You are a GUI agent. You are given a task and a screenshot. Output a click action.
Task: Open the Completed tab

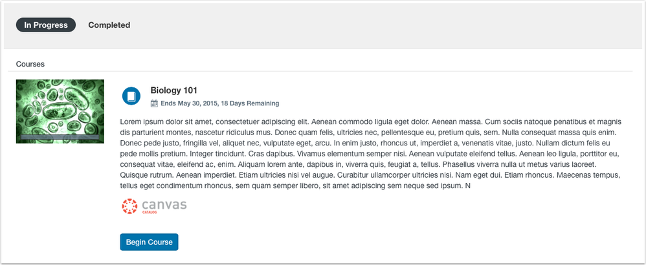click(x=109, y=25)
